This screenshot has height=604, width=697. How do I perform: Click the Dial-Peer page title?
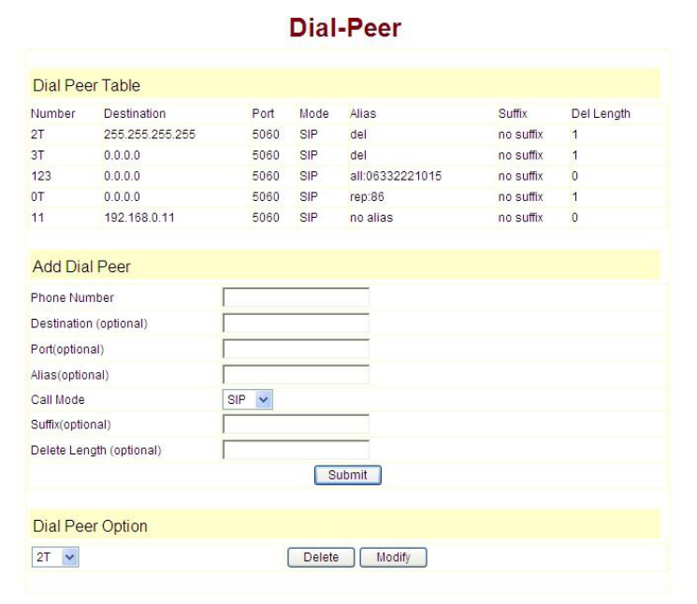(345, 27)
